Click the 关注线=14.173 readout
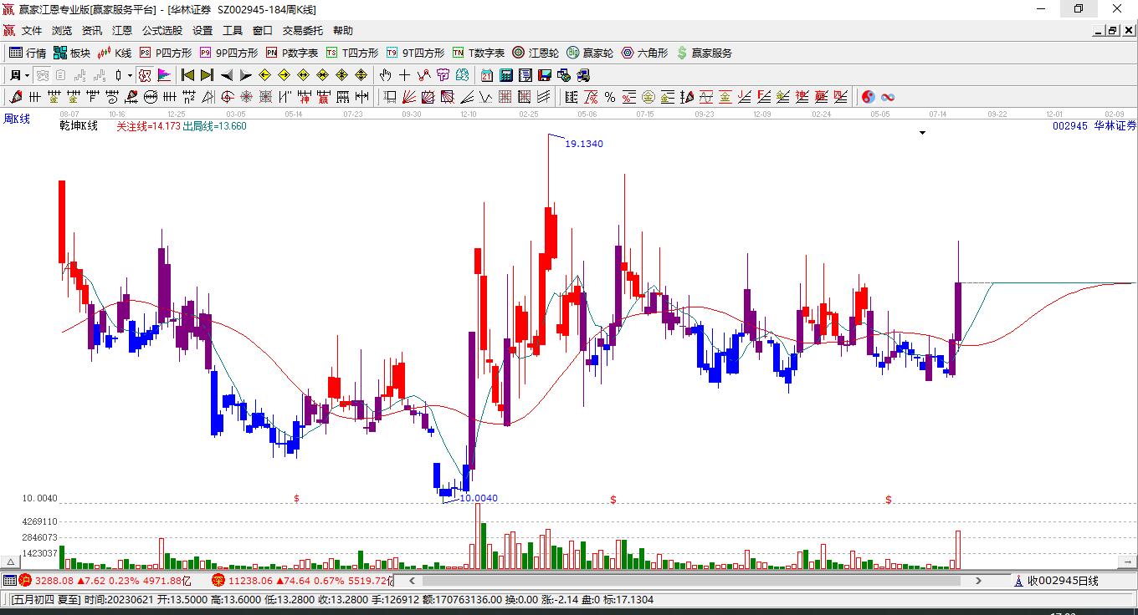1138x615 pixels. (x=148, y=126)
